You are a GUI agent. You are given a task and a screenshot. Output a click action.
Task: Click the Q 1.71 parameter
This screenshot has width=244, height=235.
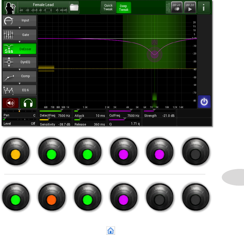(x=124, y=122)
